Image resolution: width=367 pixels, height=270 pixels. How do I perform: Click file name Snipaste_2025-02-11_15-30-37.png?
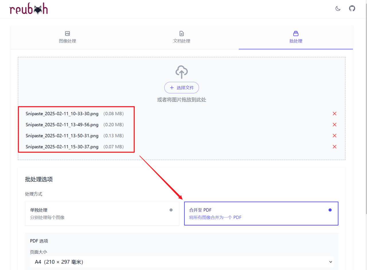pos(62,147)
